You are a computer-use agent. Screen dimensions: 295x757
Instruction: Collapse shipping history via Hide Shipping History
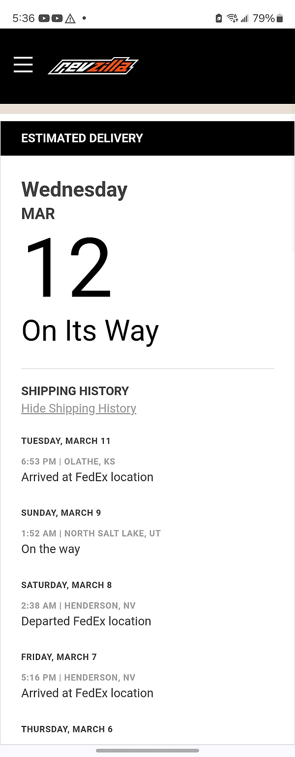pyautogui.click(x=79, y=408)
